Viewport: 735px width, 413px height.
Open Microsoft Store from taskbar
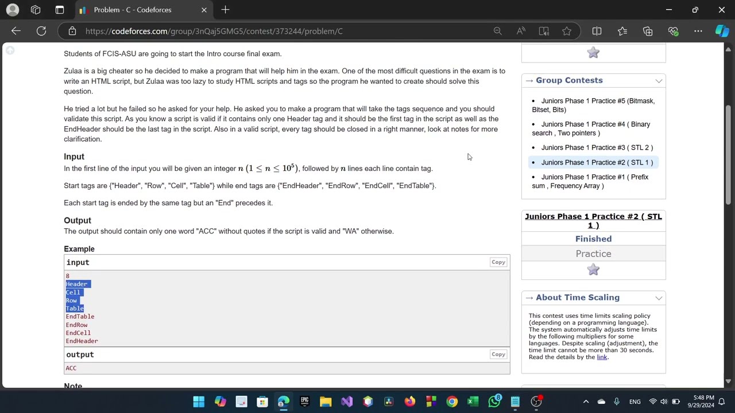coord(262,402)
